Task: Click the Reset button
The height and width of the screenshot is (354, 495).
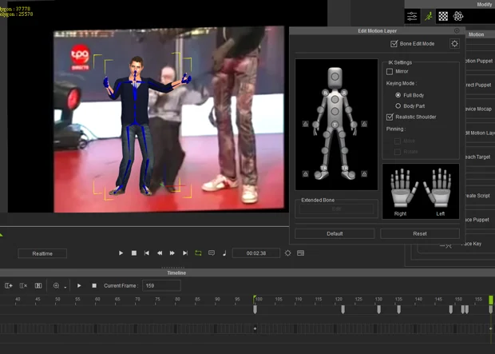Action: tap(420, 233)
